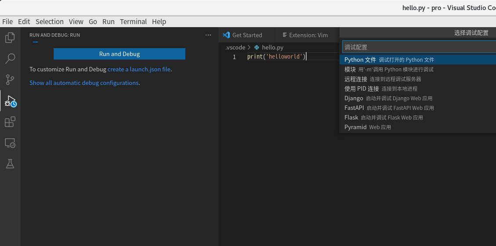
Task: Open the Testing flask icon
Action: [10, 164]
